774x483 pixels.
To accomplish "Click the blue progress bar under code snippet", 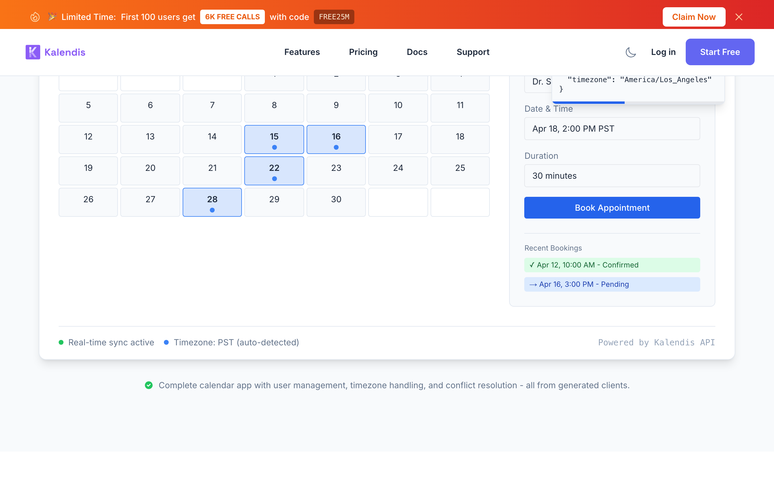I will [588, 103].
